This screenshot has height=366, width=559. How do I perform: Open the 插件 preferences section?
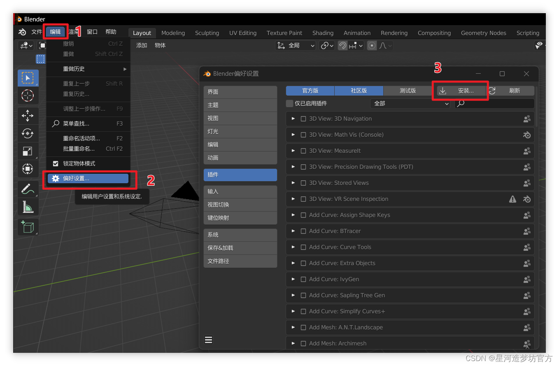click(240, 175)
